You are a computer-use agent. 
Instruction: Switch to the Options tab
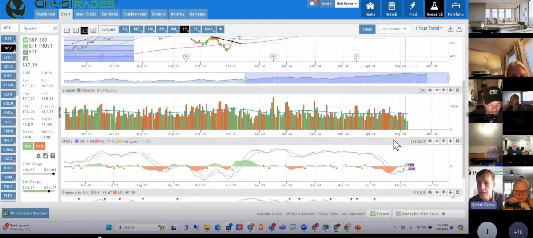click(159, 14)
